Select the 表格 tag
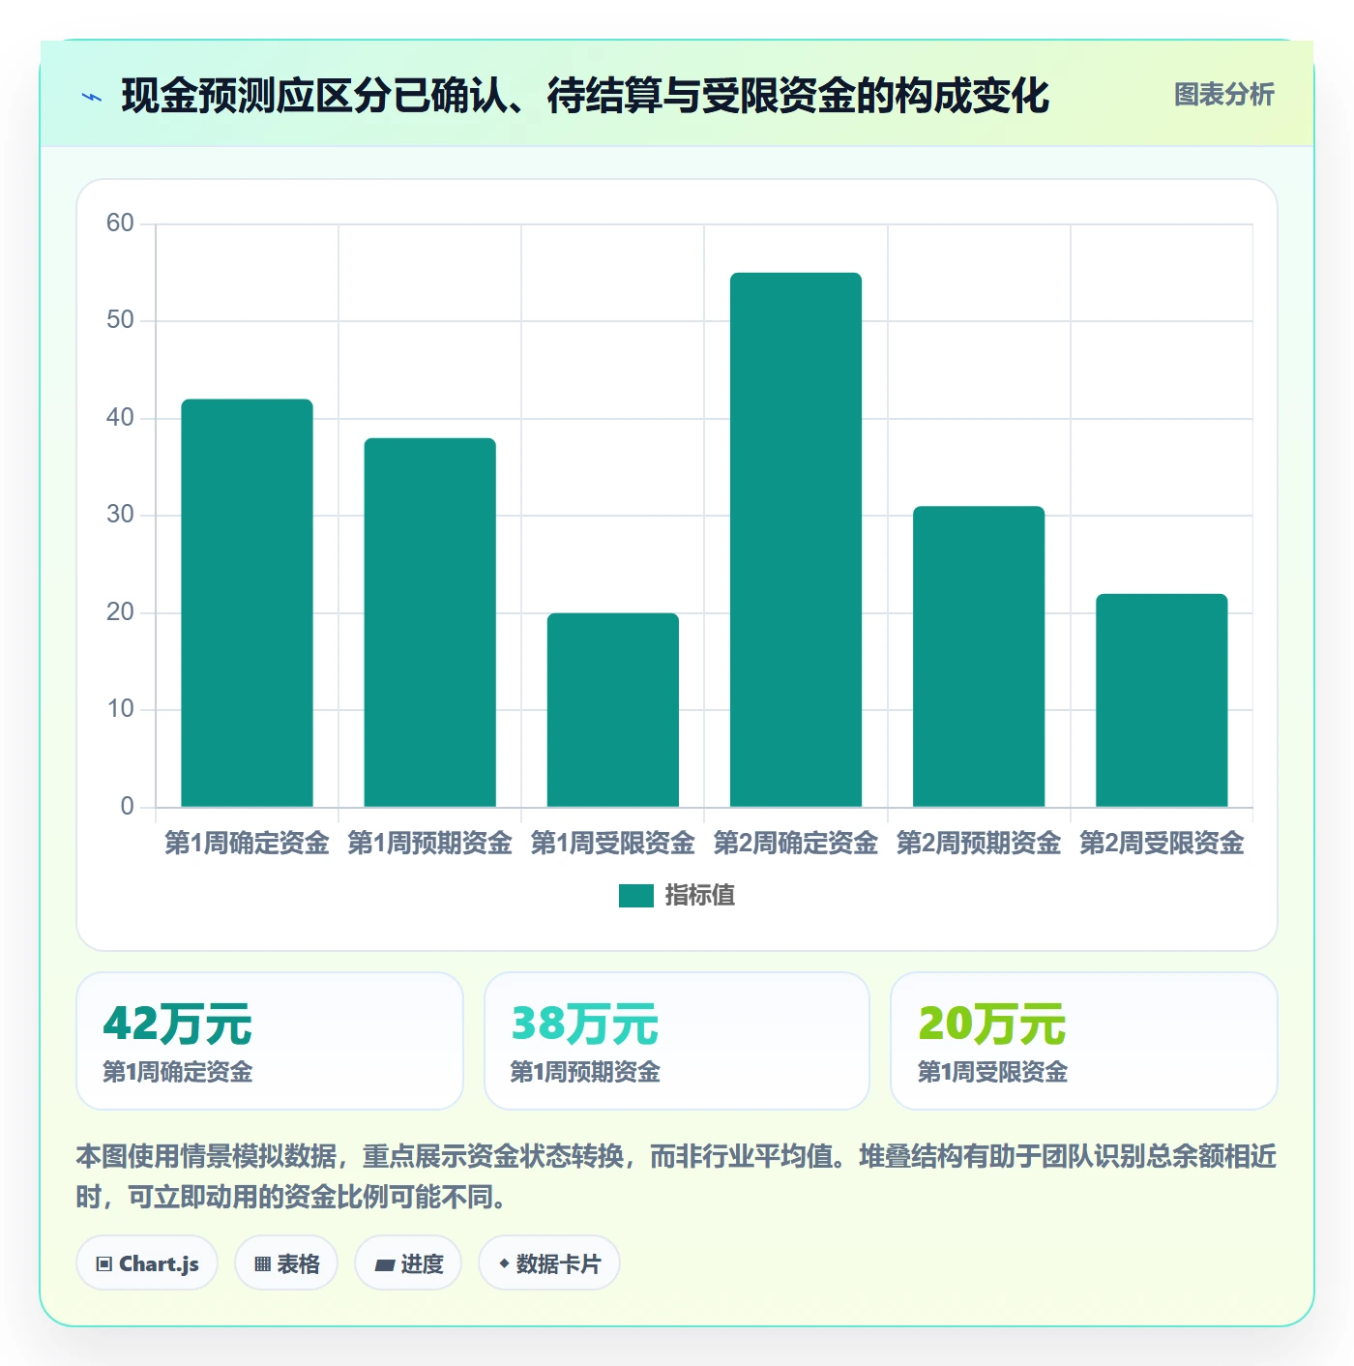 [x=286, y=1263]
